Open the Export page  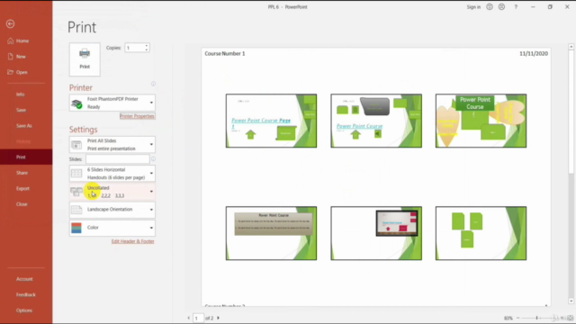click(x=22, y=188)
